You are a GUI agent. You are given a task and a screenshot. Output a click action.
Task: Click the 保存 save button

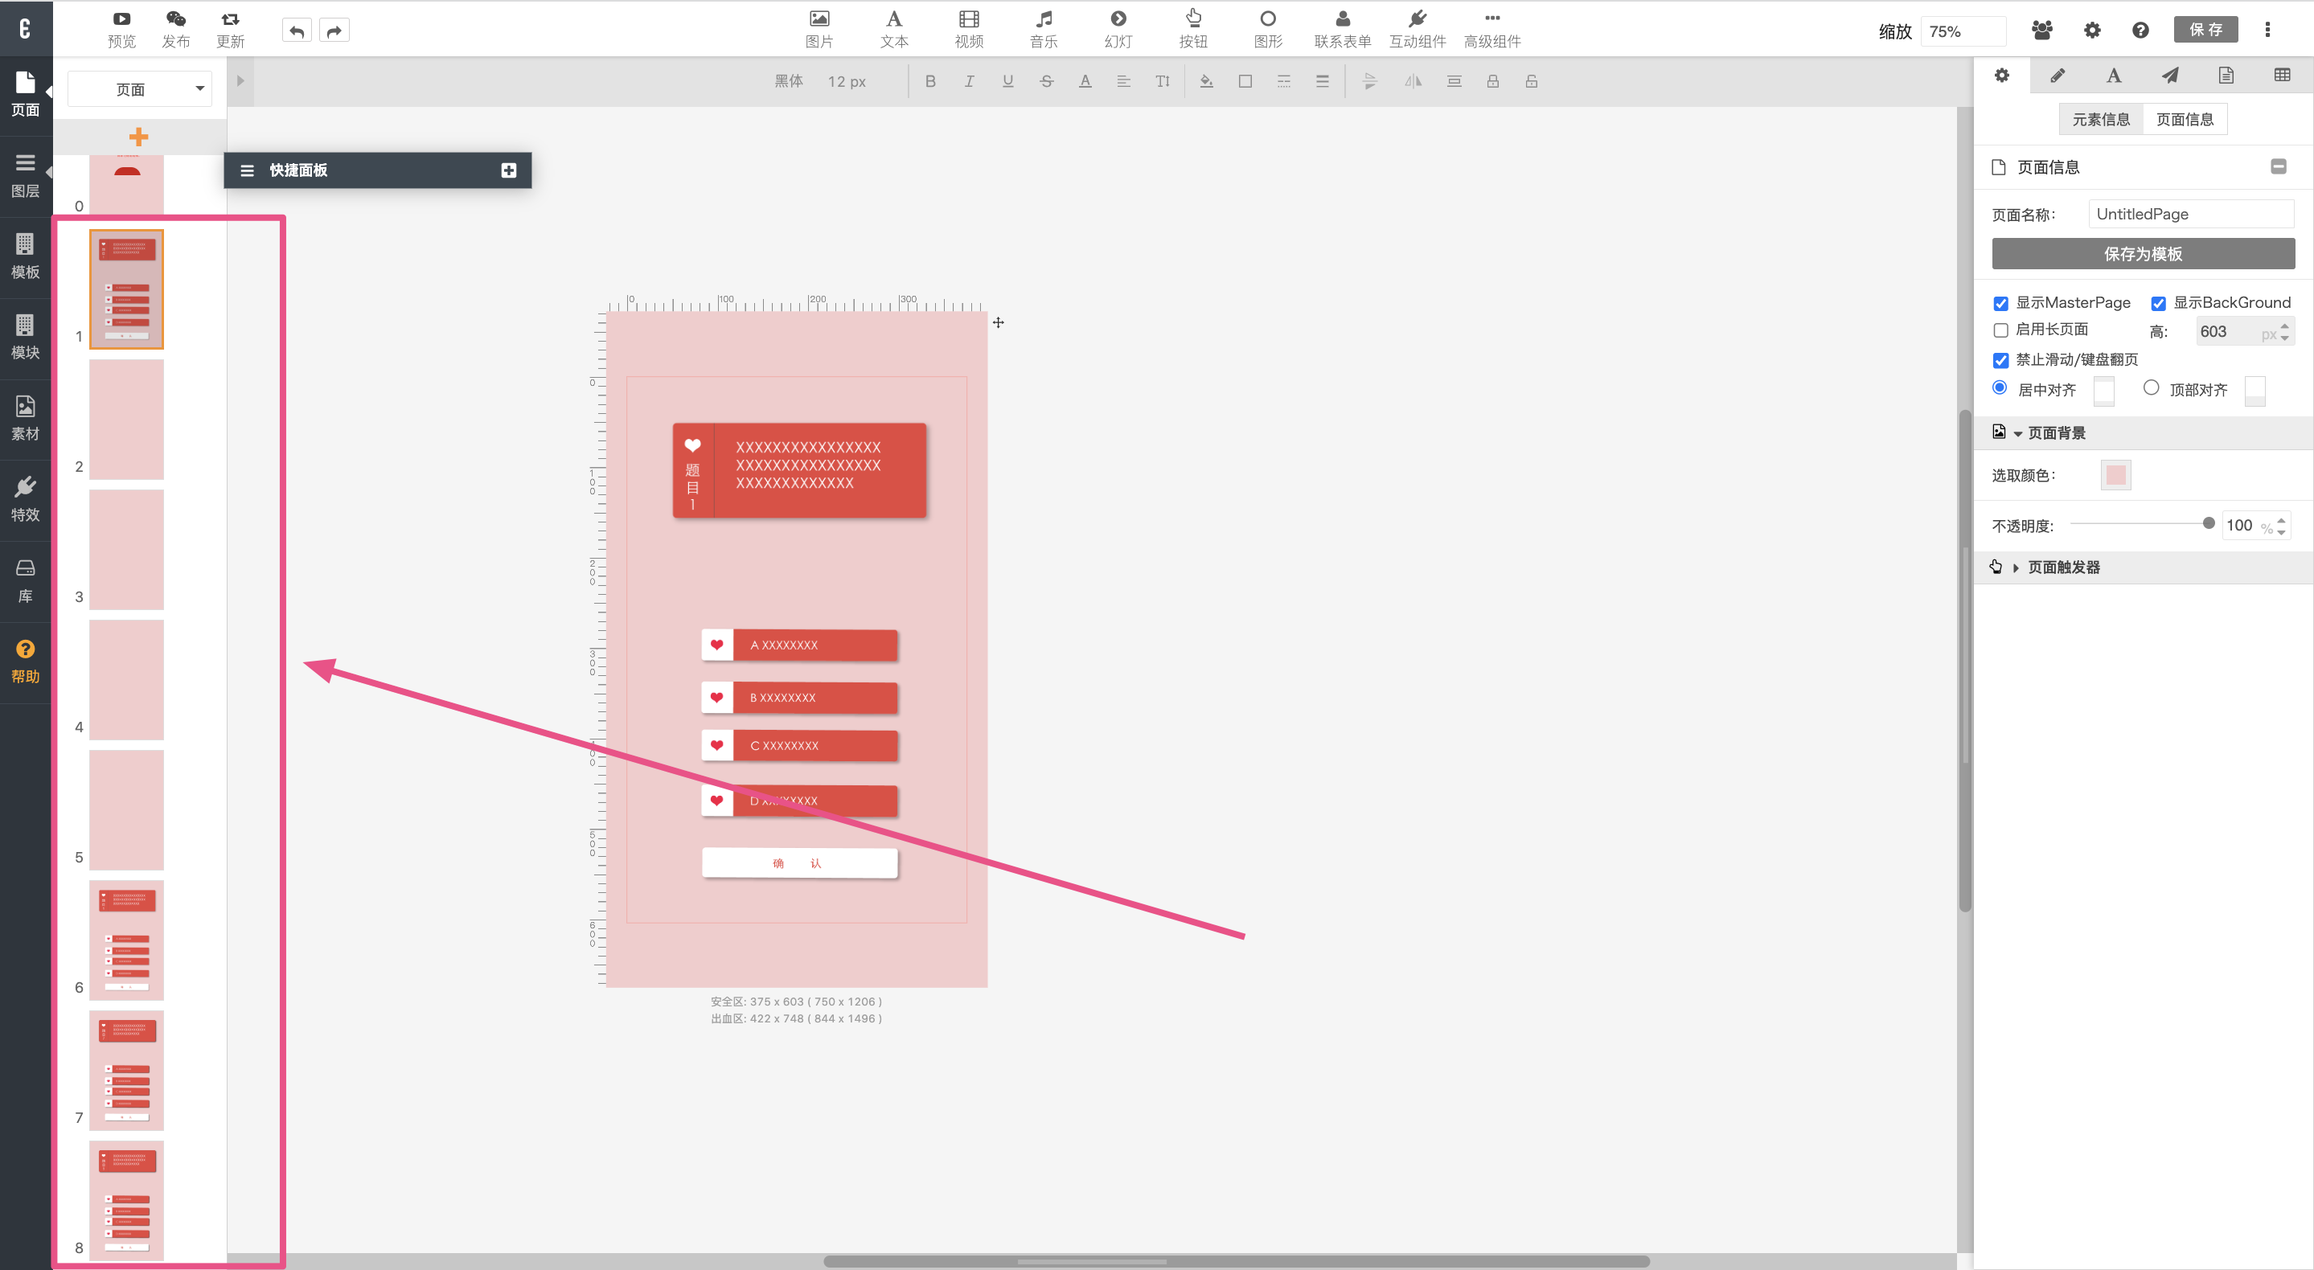pyautogui.click(x=2205, y=30)
